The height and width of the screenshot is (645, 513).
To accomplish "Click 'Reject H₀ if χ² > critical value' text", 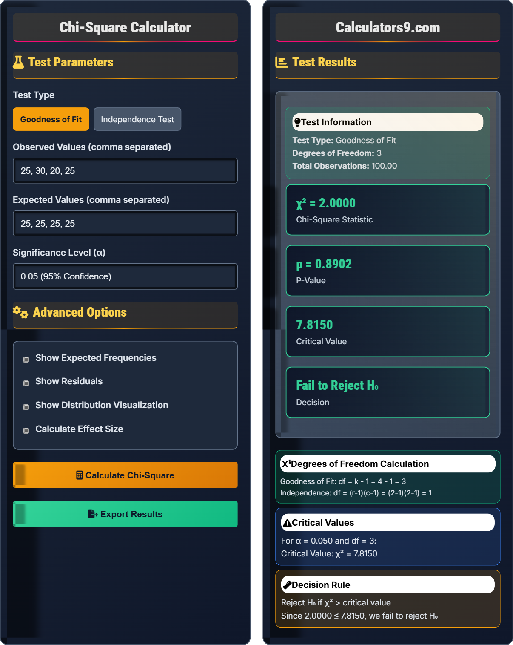I will point(336,603).
